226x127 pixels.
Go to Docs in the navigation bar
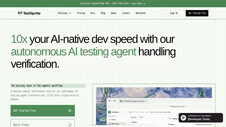point(93,13)
